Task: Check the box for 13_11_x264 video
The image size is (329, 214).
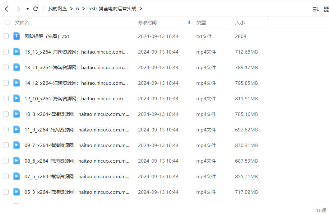Action: click(6, 67)
